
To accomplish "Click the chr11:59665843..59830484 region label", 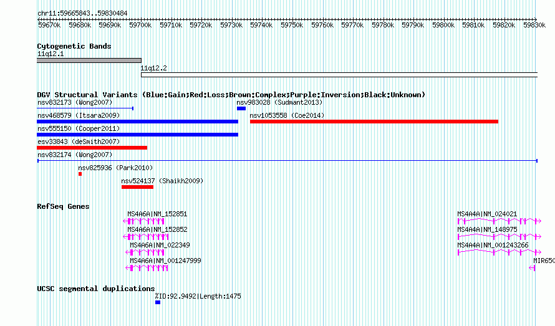I will 82,13.
